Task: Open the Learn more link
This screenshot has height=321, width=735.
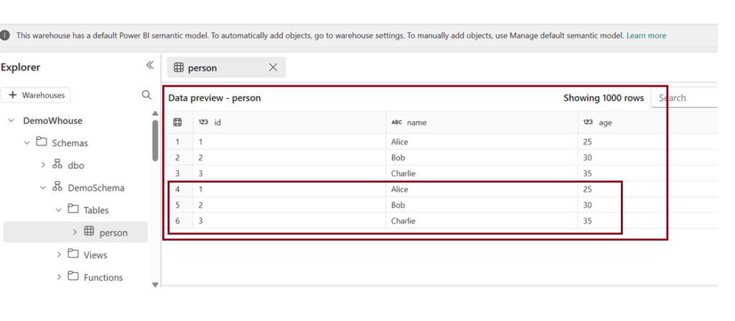Action: (x=646, y=35)
